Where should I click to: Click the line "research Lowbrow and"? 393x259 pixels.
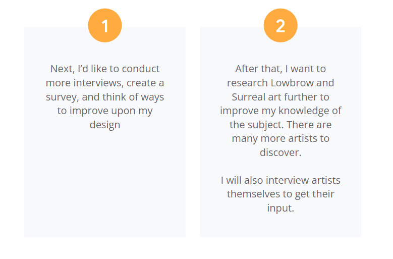280,83
